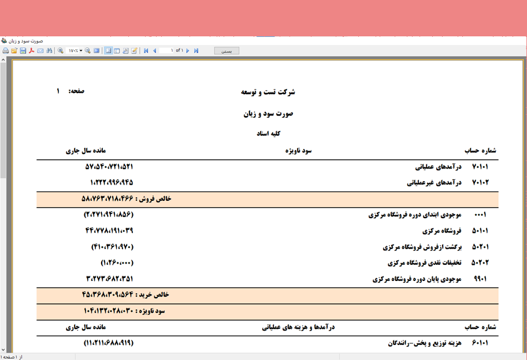This screenshot has width=527, height=360.
Task: Click scroll up arrow on left scrollbar
Action: click(3, 60)
